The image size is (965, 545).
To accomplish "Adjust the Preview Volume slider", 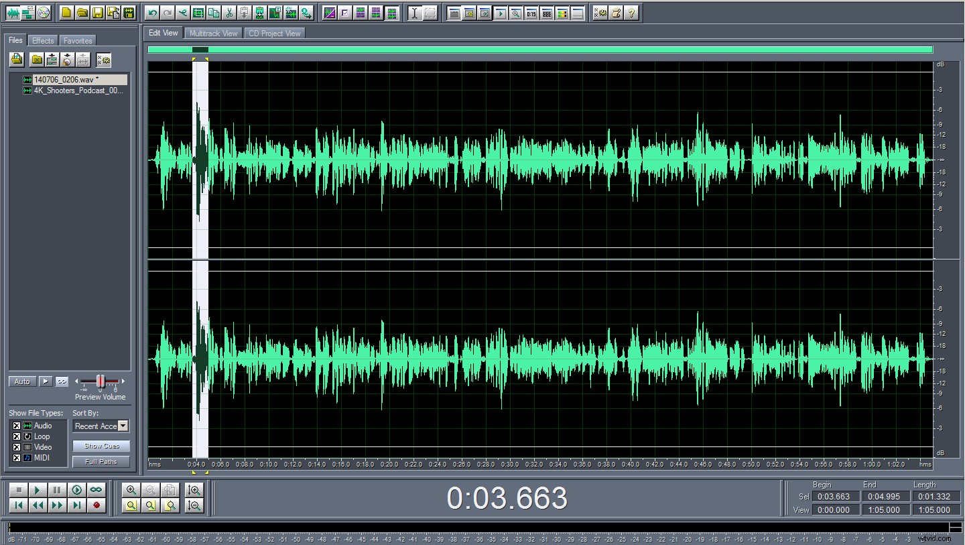I will tap(99, 381).
